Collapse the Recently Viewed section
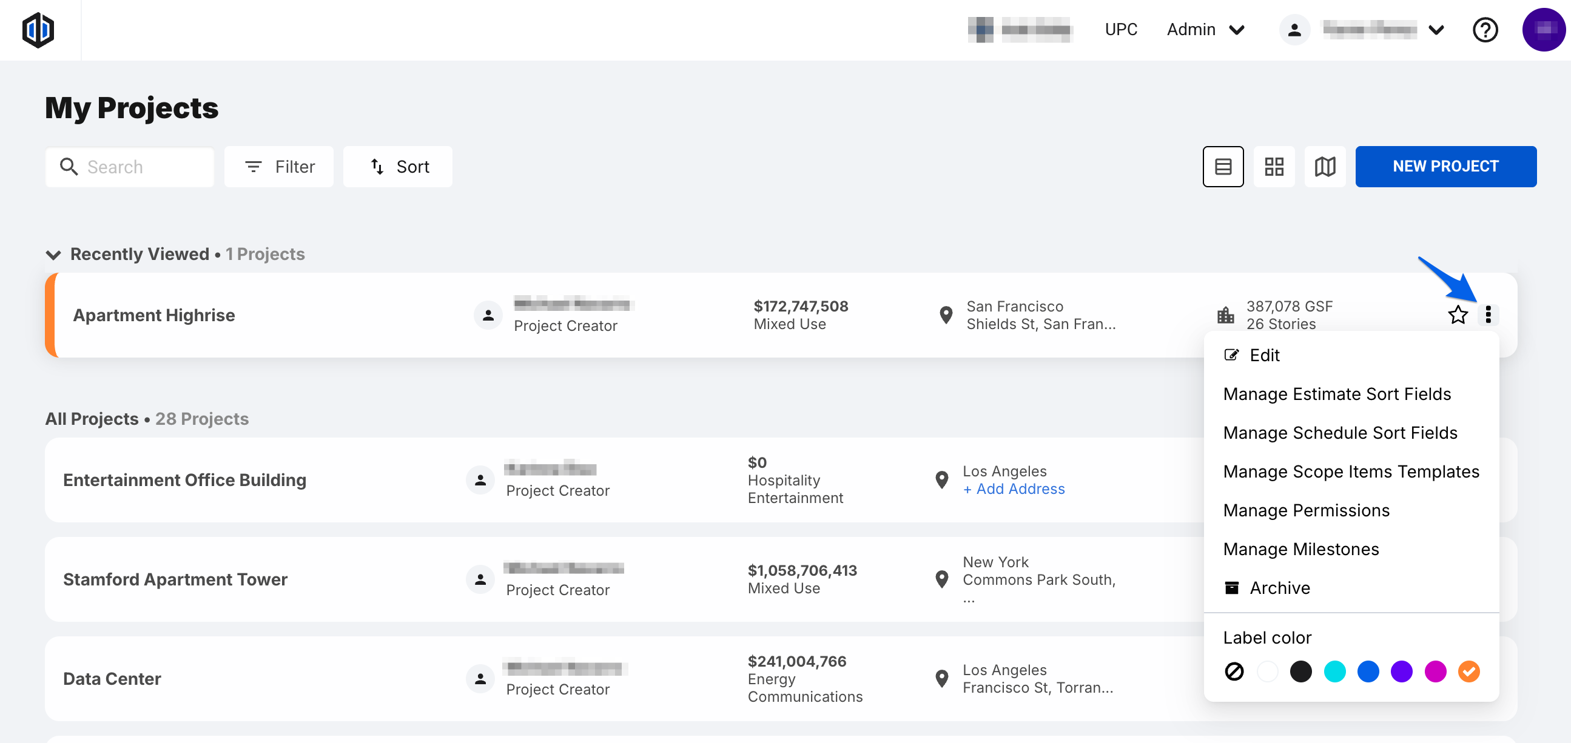1571x743 pixels. tap(53, 254)
